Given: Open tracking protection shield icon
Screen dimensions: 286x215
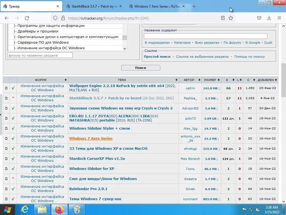Looking at the screenshot, I should pyautogui.click(x=55, y=18).
